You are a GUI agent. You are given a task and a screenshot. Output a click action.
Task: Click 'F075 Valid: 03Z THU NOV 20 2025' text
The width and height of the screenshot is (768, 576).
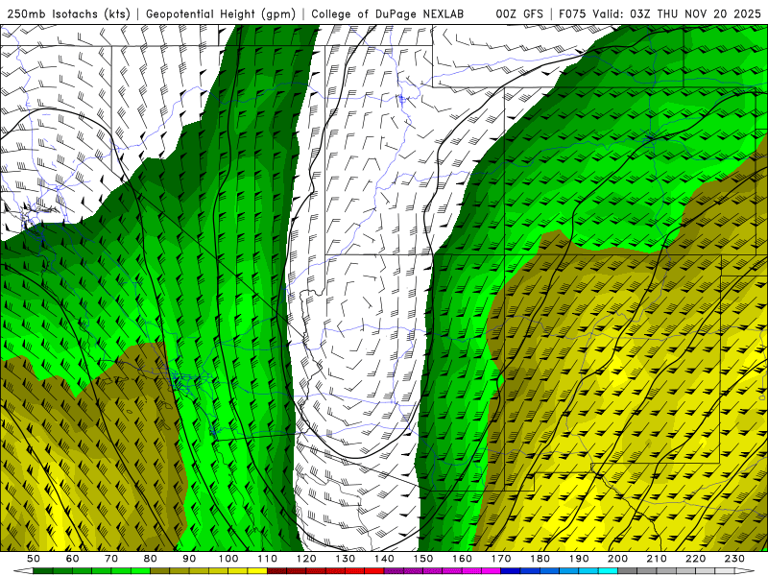660,13
